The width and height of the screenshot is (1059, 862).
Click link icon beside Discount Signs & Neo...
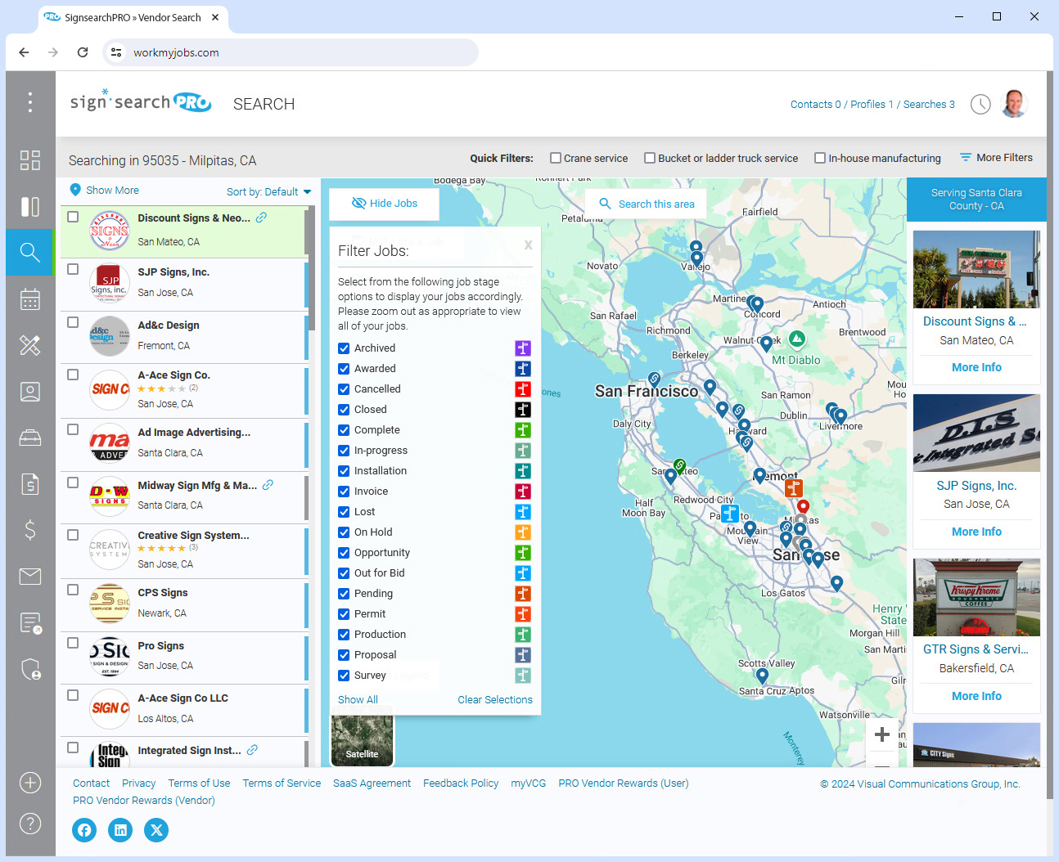coord(261,218)
